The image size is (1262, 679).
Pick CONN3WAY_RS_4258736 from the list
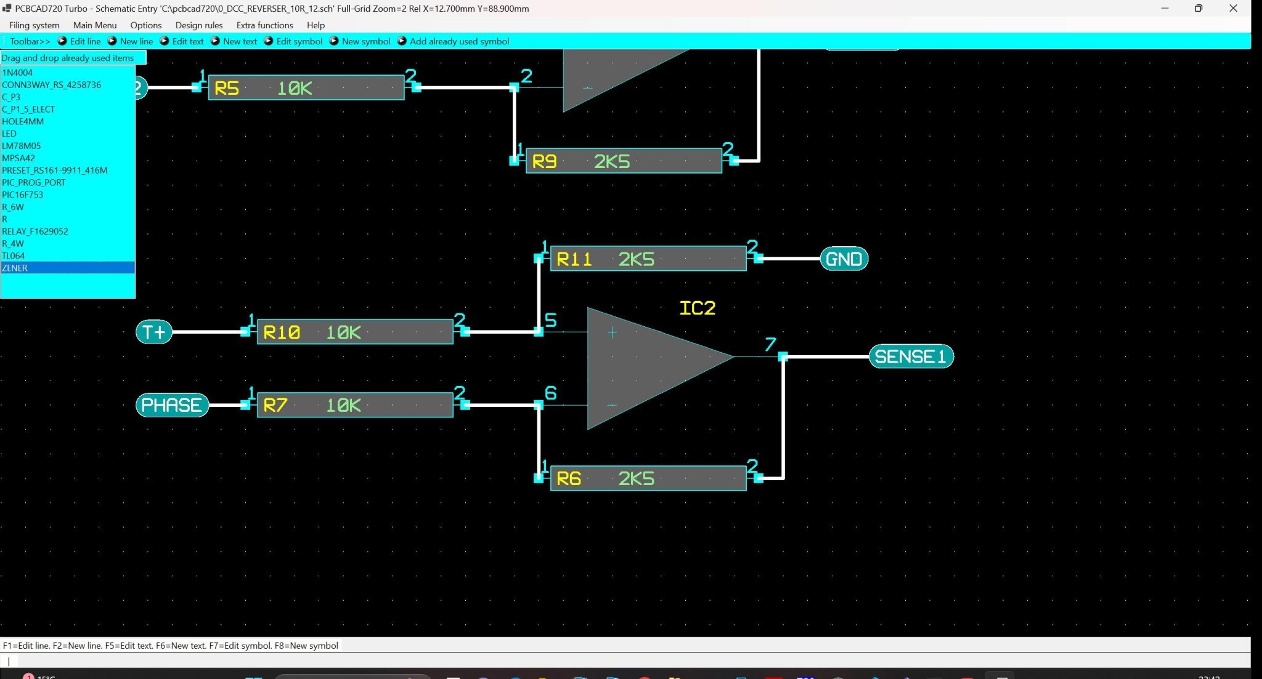tap(68, 85)
